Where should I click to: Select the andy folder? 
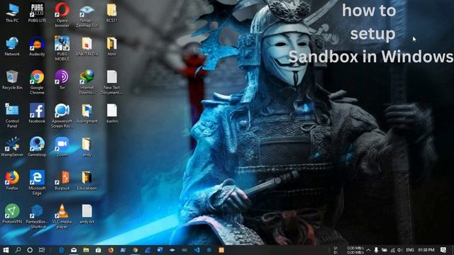point(87,147)
